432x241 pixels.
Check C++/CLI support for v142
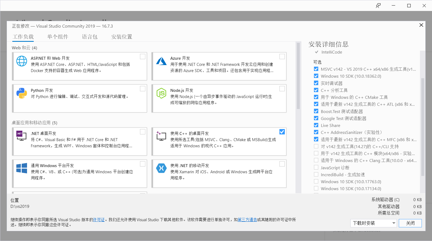tap(316, 146)
